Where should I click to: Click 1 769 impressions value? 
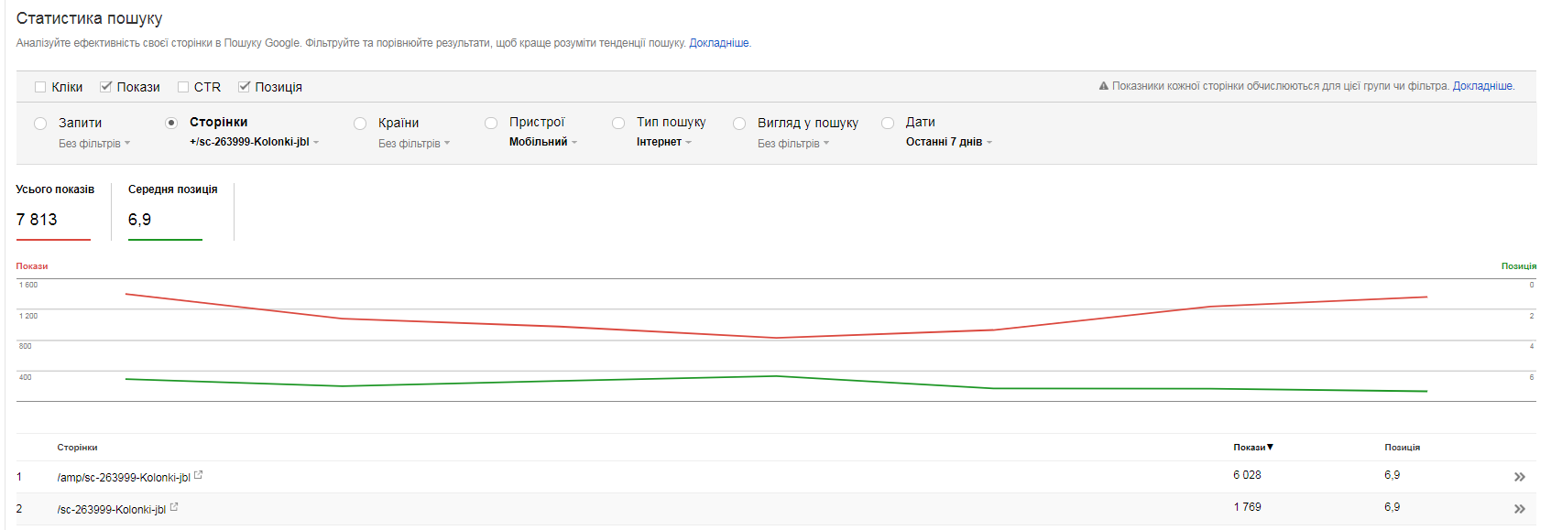tap(1247, 507)
